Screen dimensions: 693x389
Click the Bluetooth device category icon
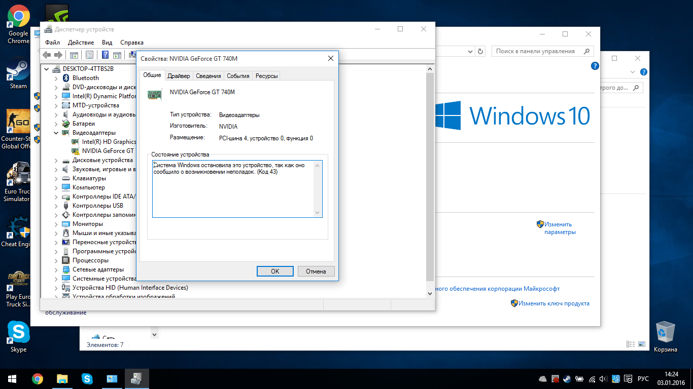pos(66,78)
